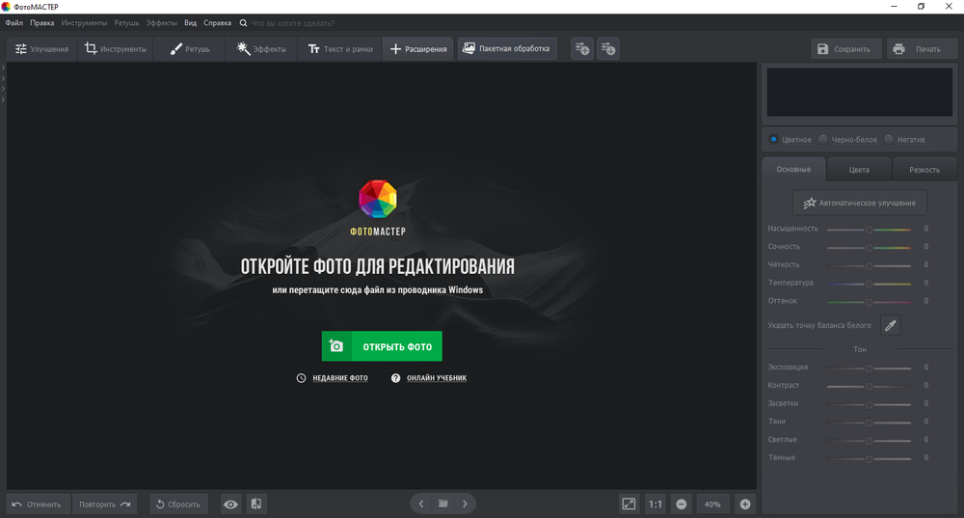
Task: Open the Ретушь menu in menu bar
Action: 126,23
